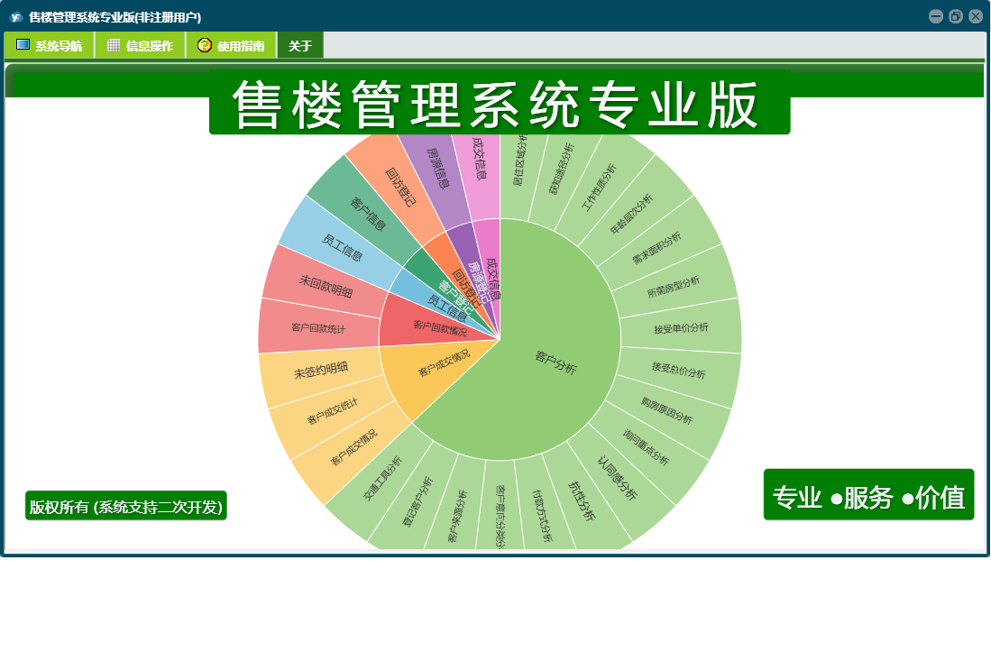Viewport: 991px width, 652px height.
Task: Click the application logo in title bar
Action: tap(16, 16)
